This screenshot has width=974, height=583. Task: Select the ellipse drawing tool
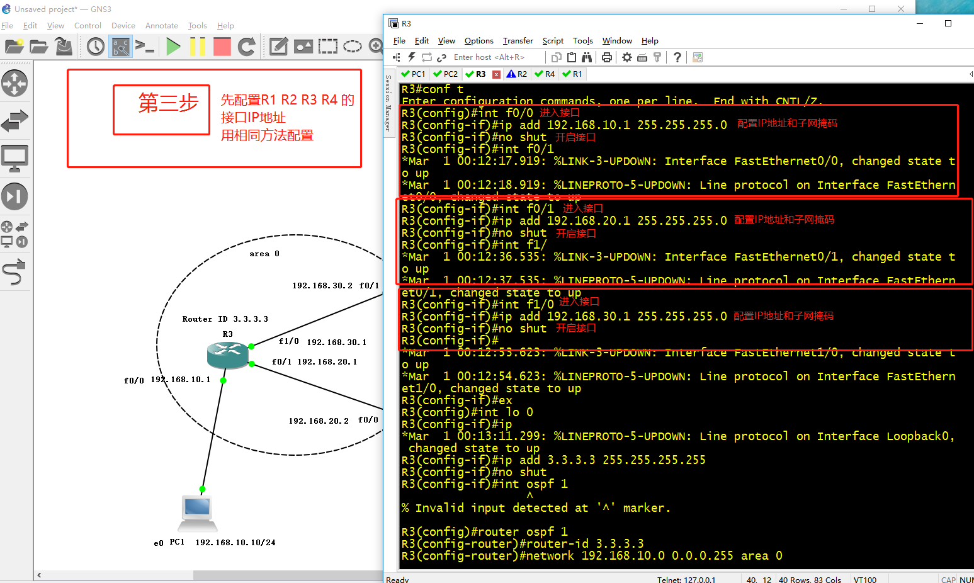[x=352, y=46]
